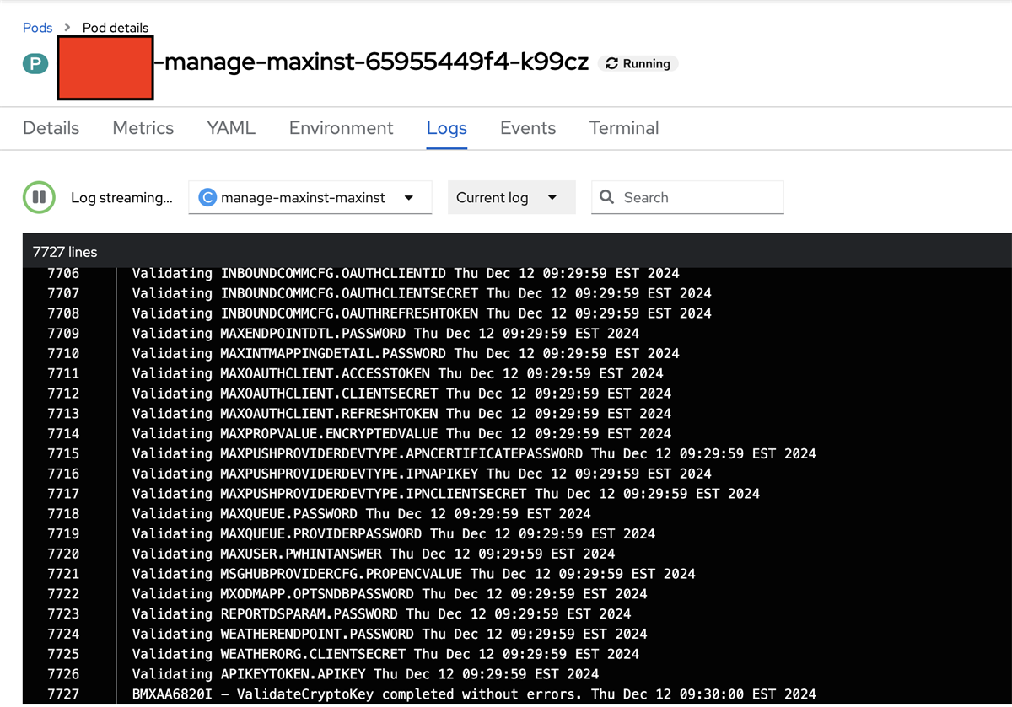Image resolution: width=1012 pixels, height=707 pixels.
Task: Click the pod name heading manage-maxinst-65955449f4-k99cz
Action: pos(371,62)
